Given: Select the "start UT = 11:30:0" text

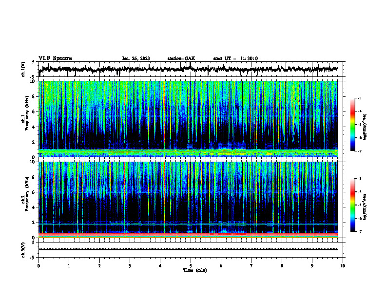Looking at the screenshot, I should click(235, 58).
